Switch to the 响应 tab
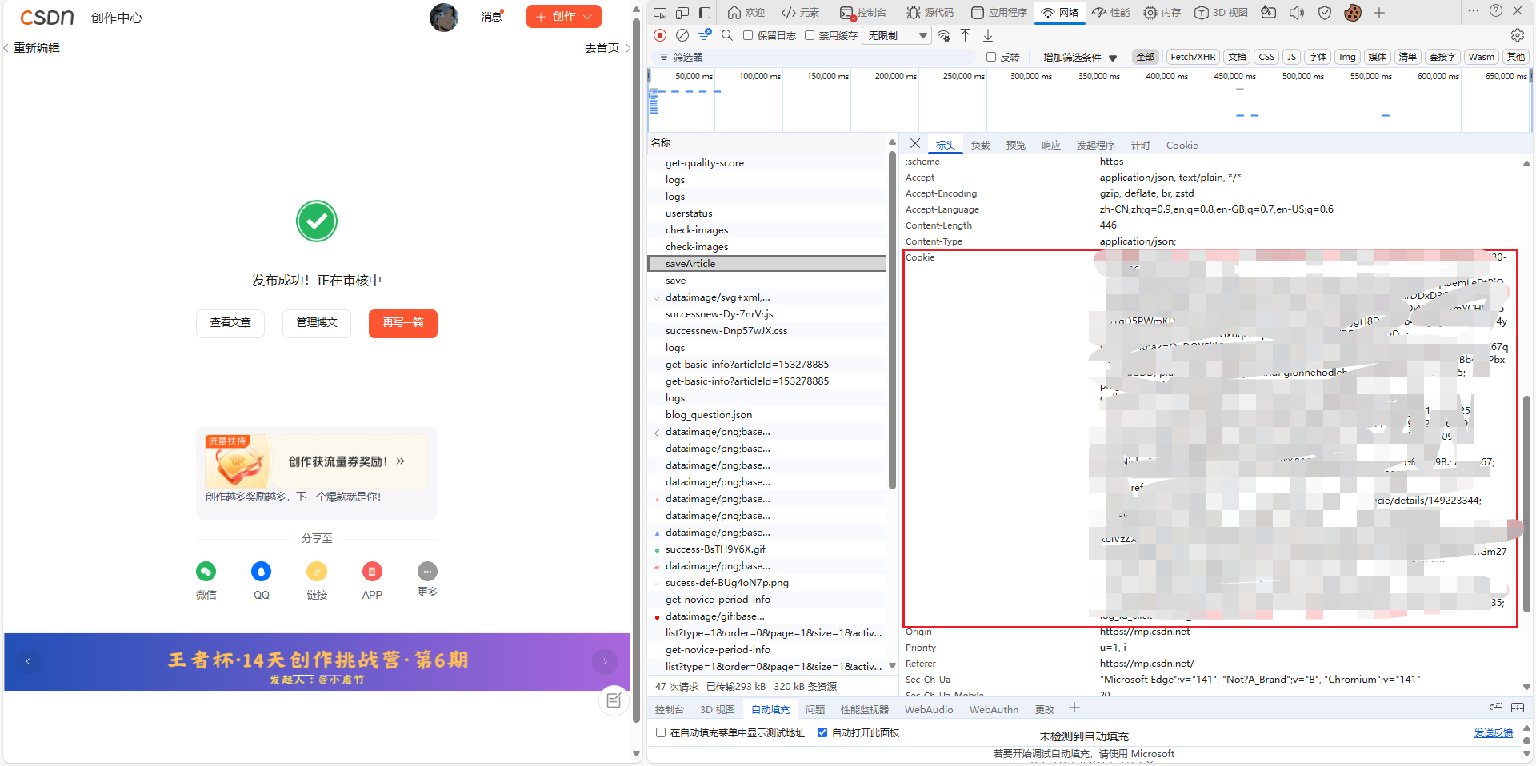Screen dimensions: 1536x766 click(x=1050, y=145)
